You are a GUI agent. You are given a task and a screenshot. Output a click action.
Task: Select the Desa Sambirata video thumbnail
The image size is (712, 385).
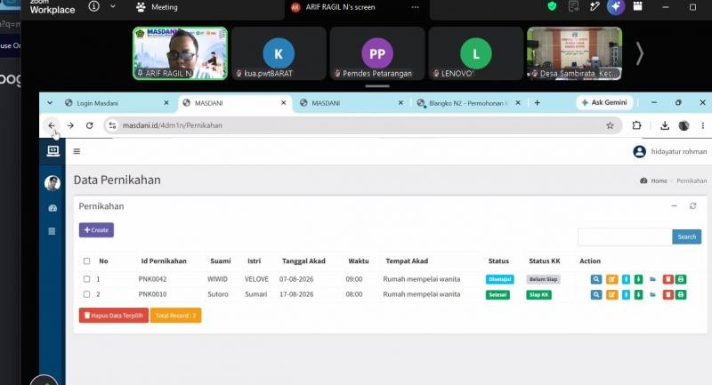[x=574, y=53]
